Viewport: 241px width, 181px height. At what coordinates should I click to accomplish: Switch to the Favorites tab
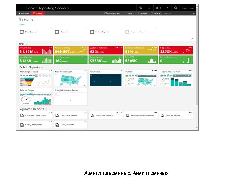(24, 13)
